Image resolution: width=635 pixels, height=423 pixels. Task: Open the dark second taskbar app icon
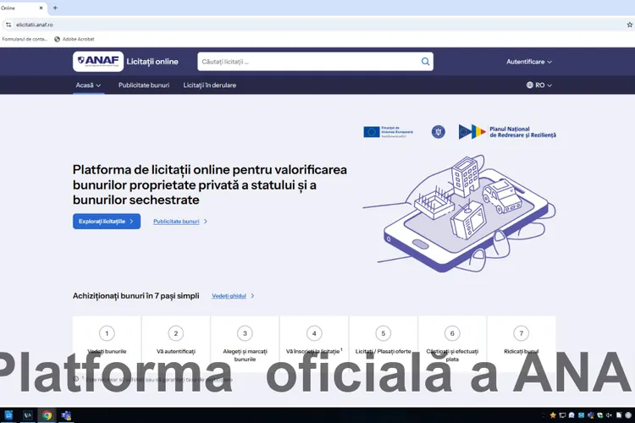point(28,415)
